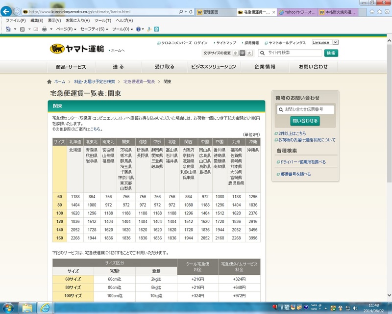Click the Internet Explorer taskbar icon
392x314 pixels.
(x=45, y=308)
